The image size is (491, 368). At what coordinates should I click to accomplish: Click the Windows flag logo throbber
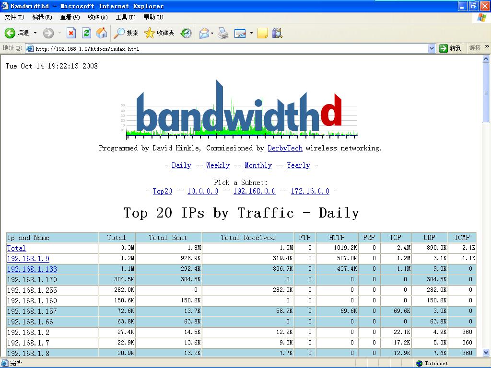[x=481, y=18]
